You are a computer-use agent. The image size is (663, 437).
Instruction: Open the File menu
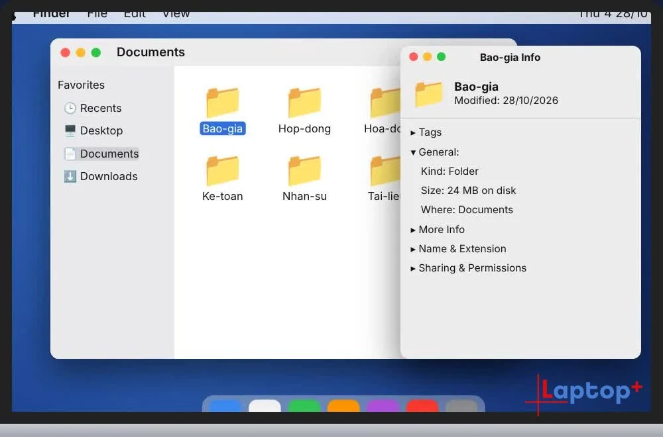97,15
